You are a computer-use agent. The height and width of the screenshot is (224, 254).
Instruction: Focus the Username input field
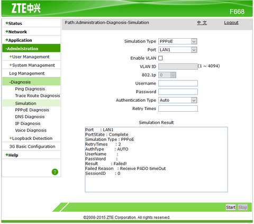tap(178, 83)
